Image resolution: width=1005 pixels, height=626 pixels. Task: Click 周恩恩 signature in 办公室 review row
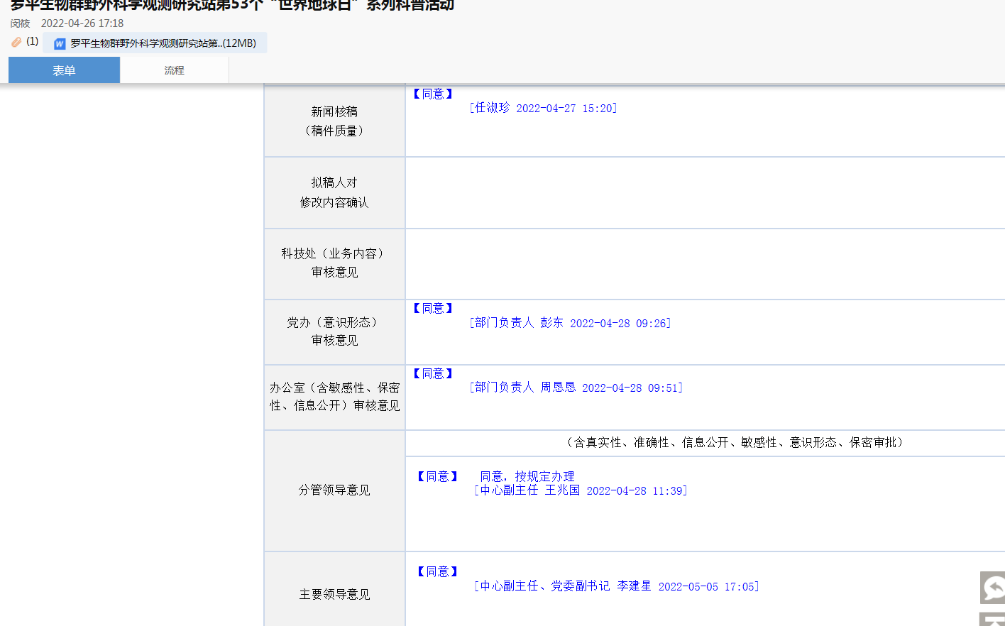[558, 388]
